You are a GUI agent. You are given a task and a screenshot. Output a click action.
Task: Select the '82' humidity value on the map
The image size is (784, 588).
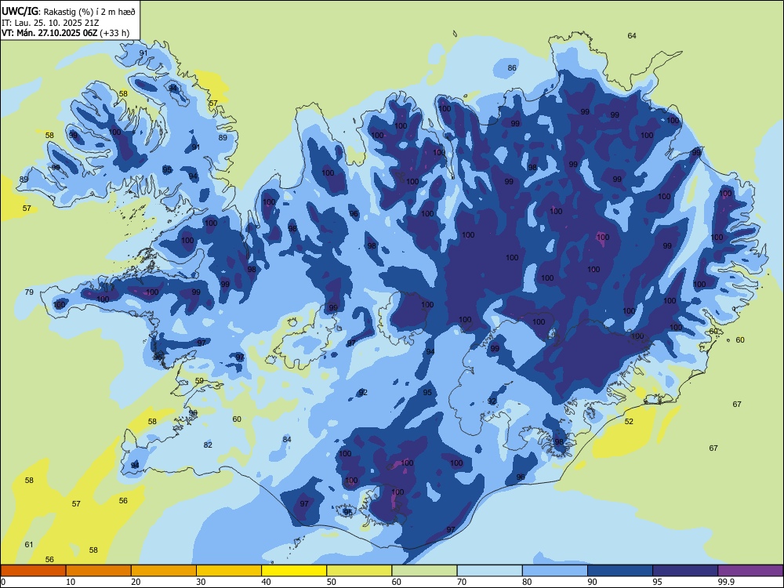tap(208, 445)
